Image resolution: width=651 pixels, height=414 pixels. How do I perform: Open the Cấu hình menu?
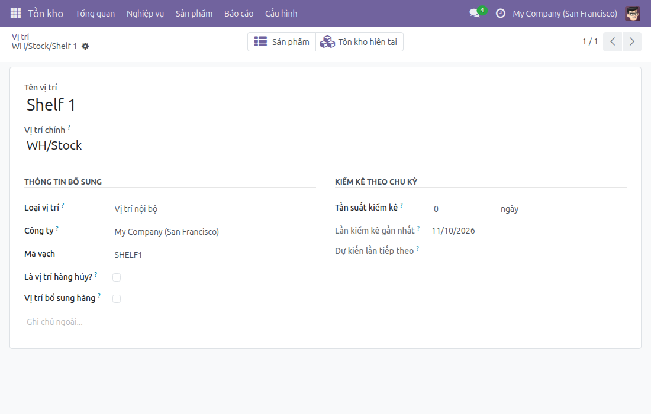281,13
